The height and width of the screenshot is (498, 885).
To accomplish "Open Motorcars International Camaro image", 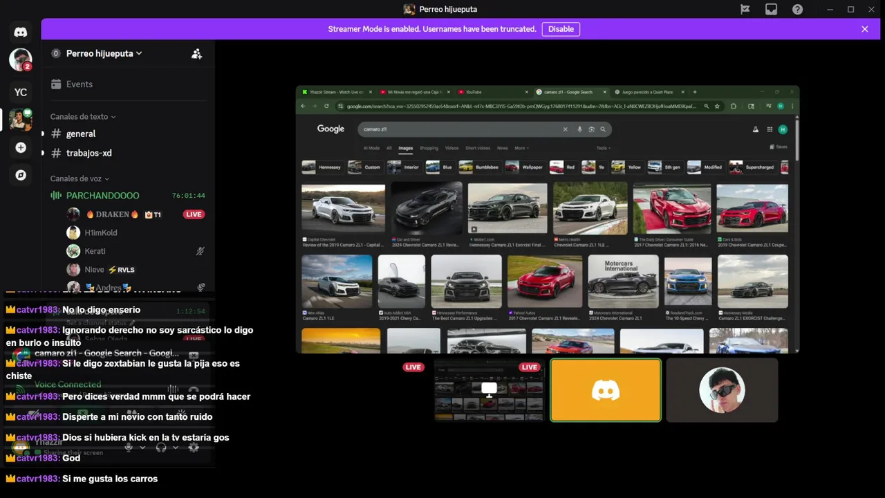I will 623,280.
